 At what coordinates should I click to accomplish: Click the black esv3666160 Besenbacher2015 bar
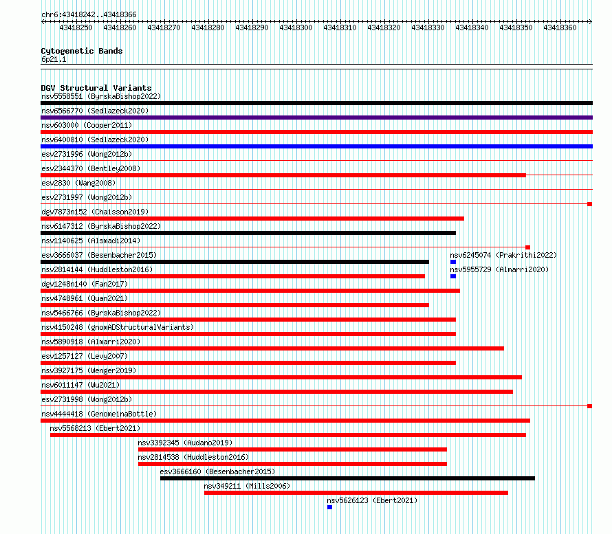347,478
